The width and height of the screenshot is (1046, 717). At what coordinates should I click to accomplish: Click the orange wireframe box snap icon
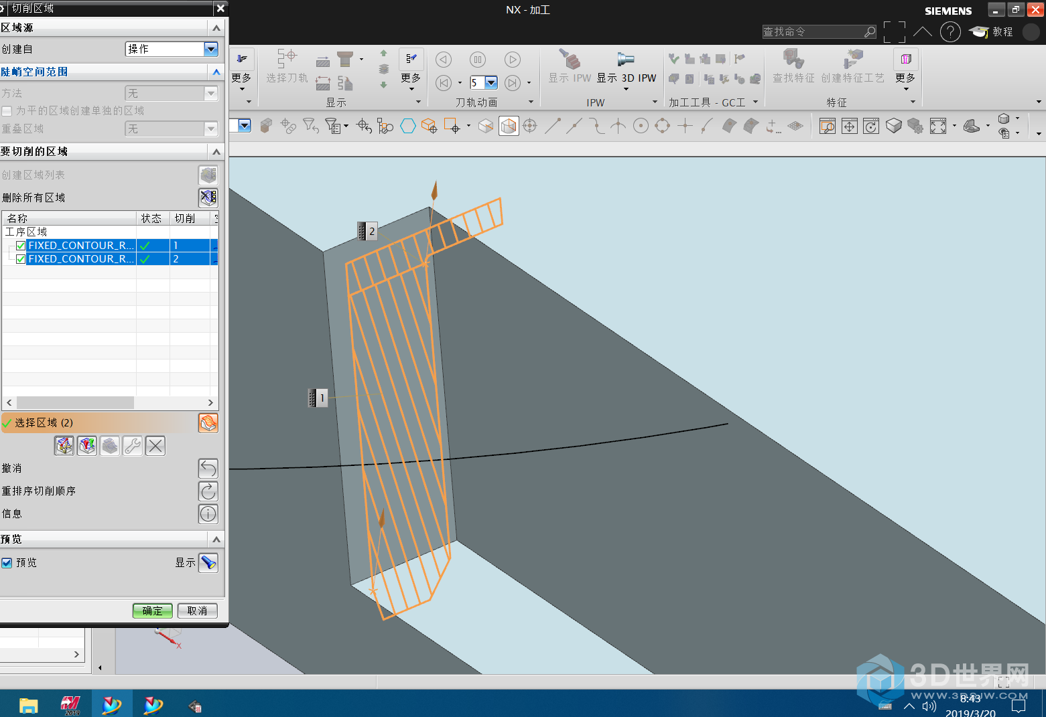(x=429, y=126)
